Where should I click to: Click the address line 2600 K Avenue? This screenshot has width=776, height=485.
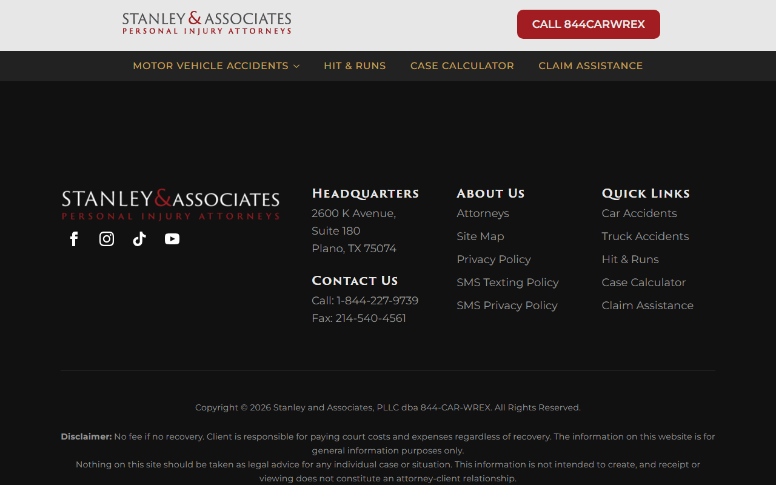click(353, 213)
